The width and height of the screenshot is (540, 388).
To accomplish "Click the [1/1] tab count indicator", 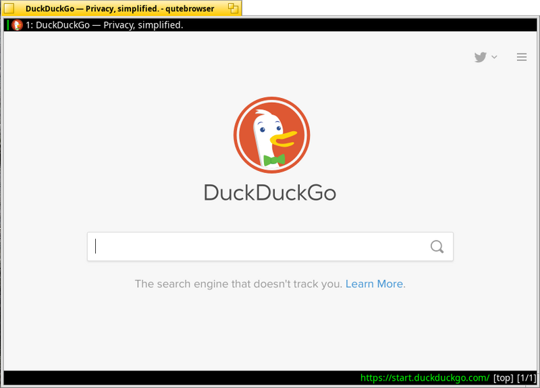I will (x=526, y=378).
